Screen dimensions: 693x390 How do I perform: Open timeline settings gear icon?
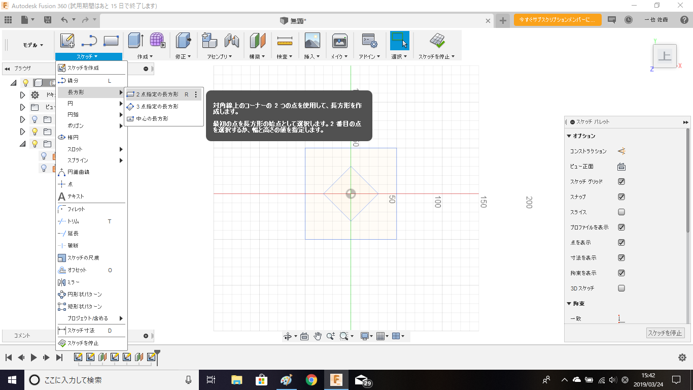pos(682,357)
